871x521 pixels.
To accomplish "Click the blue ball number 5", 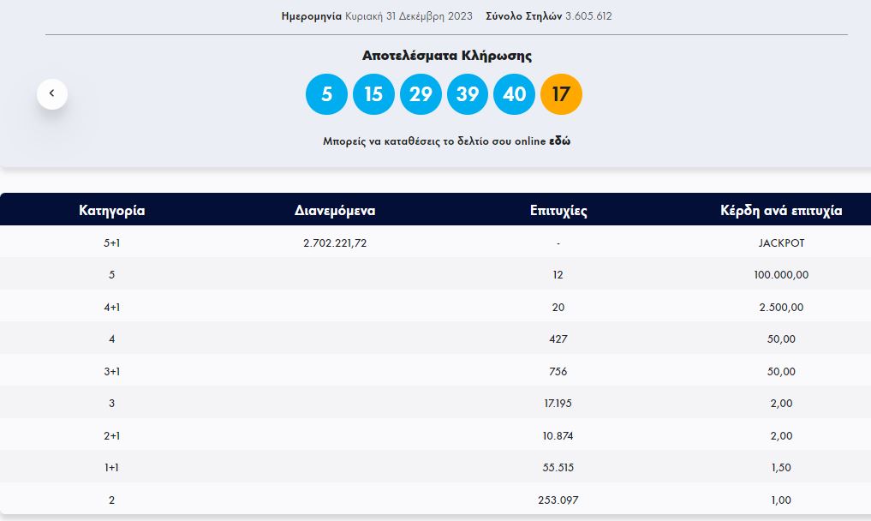I will [x=326, y=94].
